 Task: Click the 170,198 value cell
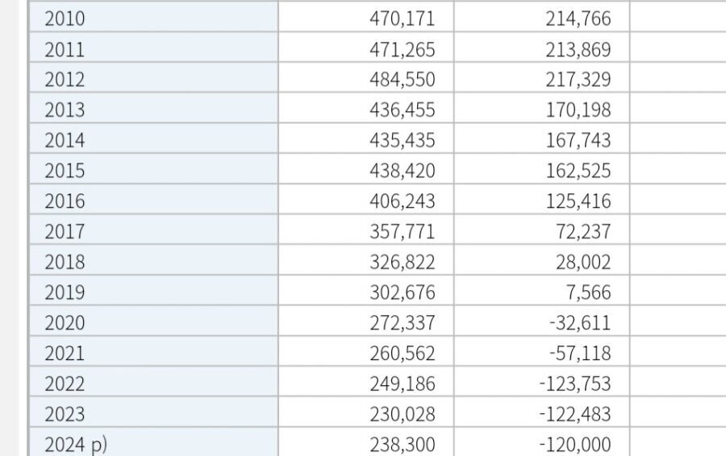(542, 108)
